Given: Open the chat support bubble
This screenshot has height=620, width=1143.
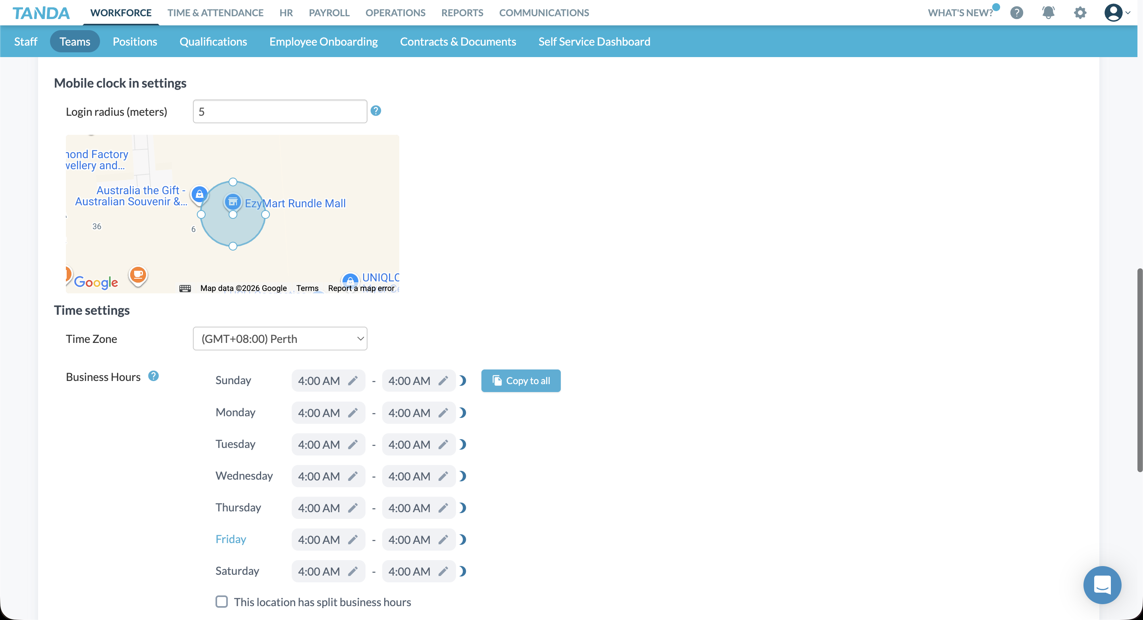Looking at the screenshot, I should [x=1102, y=585].
